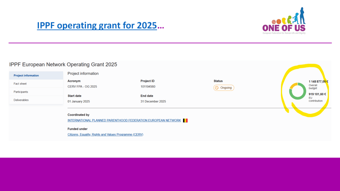Follow the International Planned Parenthood Federation link

tap(124, 120)
